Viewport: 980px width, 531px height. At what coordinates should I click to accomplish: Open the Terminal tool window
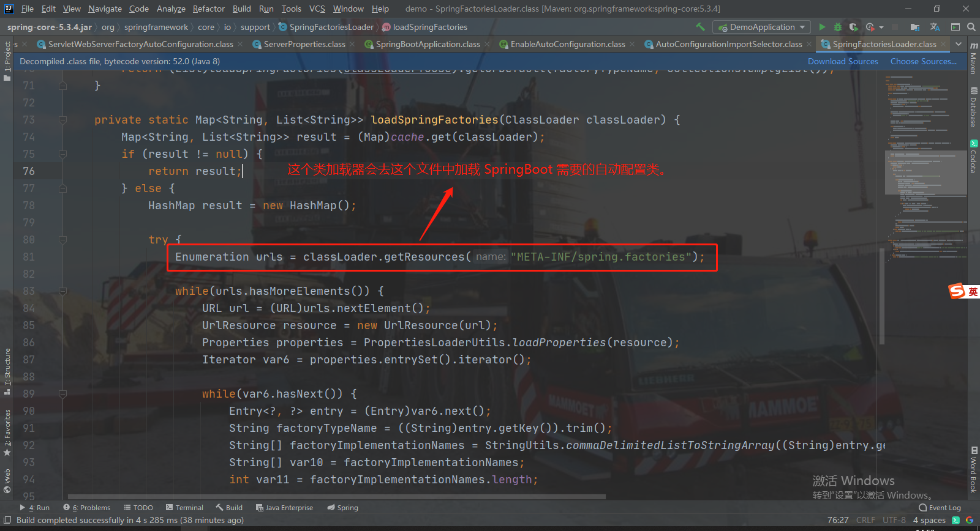coord(184,508)
